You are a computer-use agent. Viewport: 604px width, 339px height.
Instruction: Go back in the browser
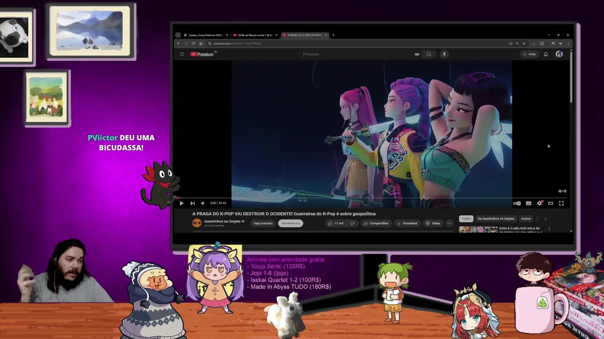tap(178, 43)
